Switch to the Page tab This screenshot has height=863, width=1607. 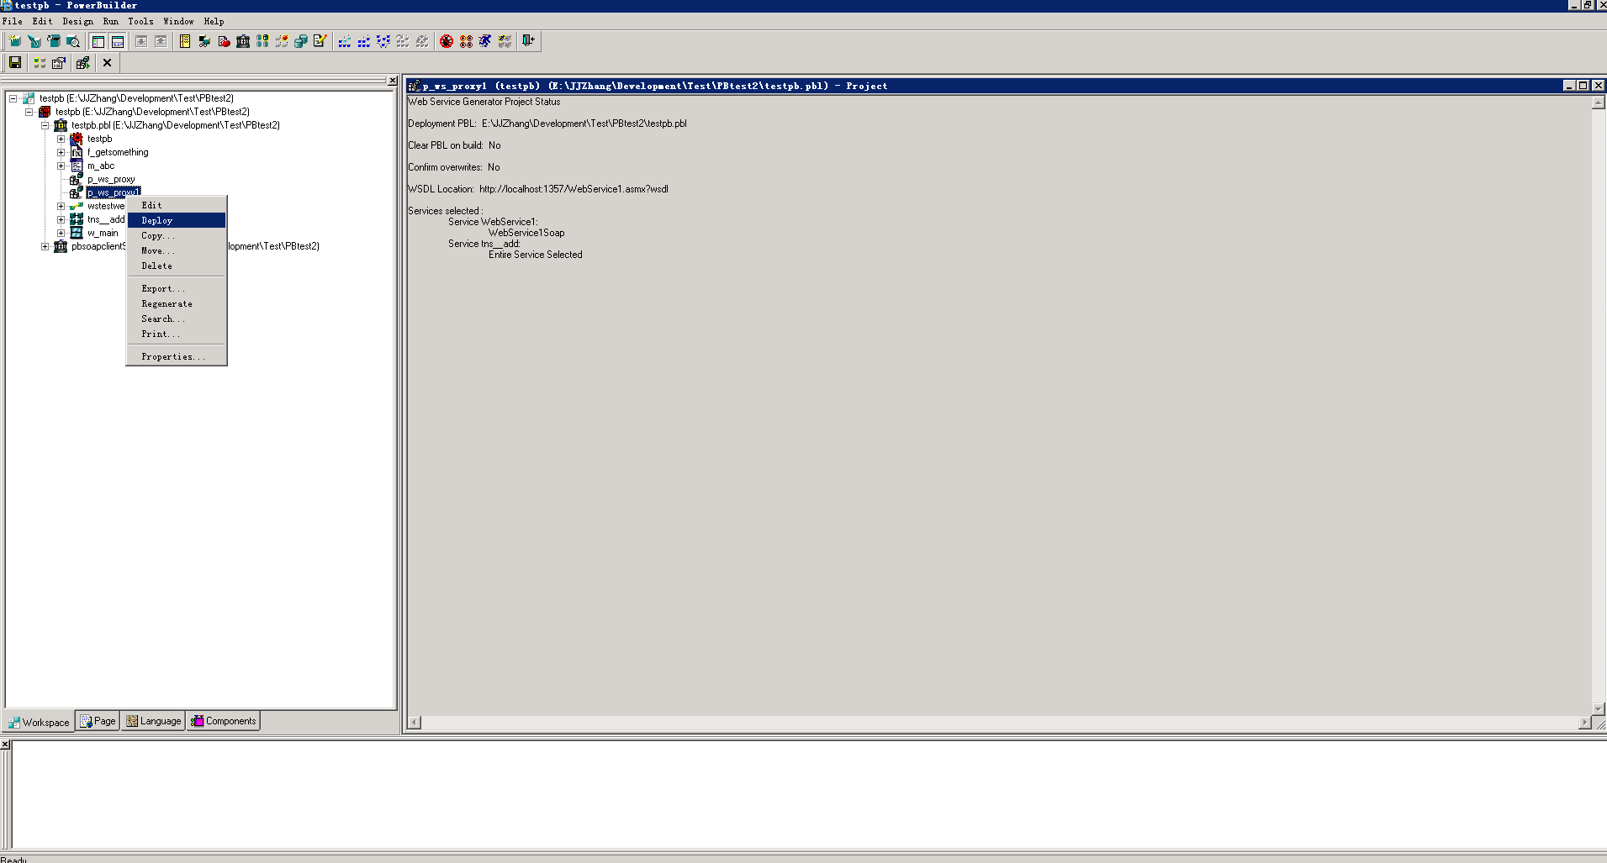coord(98,720)
